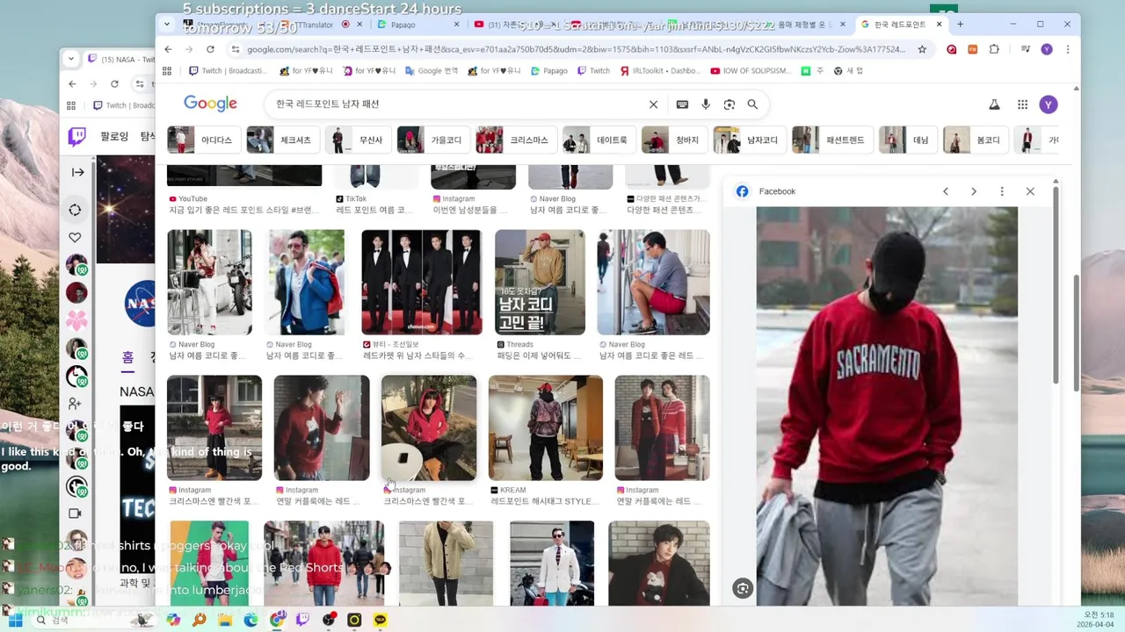
Task: Open File Explorer from taskbar
Action: [225, 620]
